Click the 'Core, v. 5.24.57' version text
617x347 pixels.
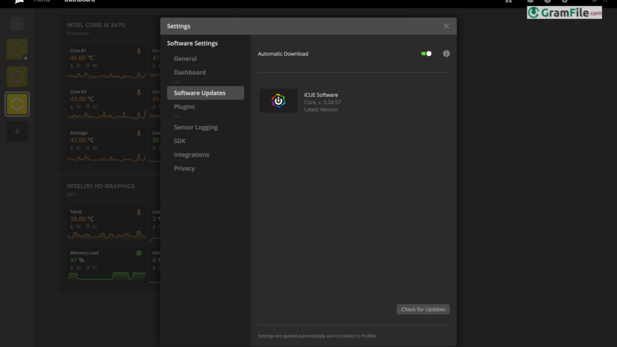click(322, 102)
